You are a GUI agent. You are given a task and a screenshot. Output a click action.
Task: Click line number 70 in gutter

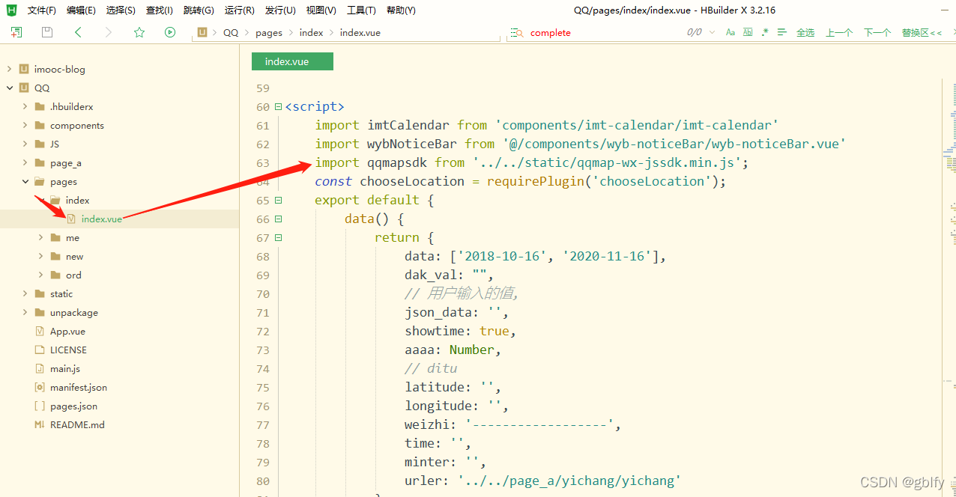tap(262, 293)
